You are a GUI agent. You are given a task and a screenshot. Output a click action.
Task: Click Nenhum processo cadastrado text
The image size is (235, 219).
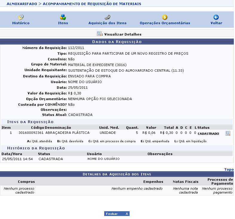pyautogui.click(x=19, y=191)
